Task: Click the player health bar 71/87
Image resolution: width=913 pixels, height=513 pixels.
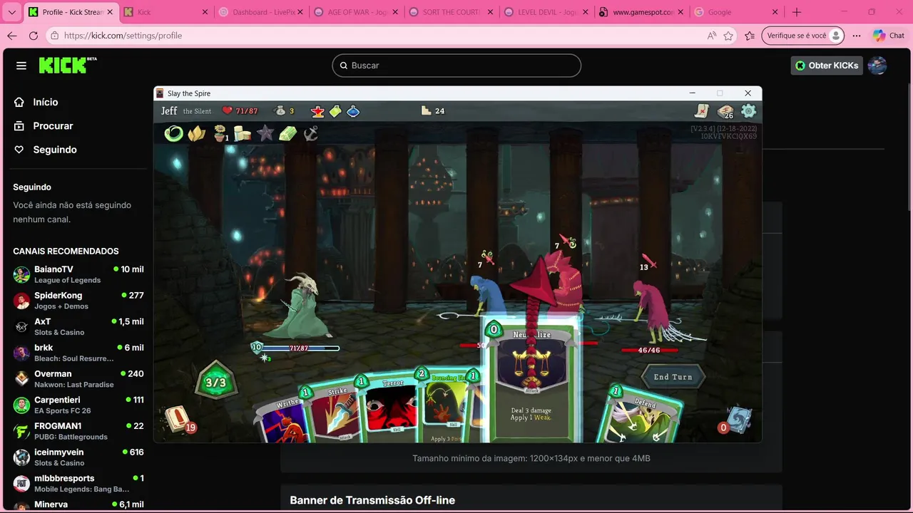Action: (300, 348)
